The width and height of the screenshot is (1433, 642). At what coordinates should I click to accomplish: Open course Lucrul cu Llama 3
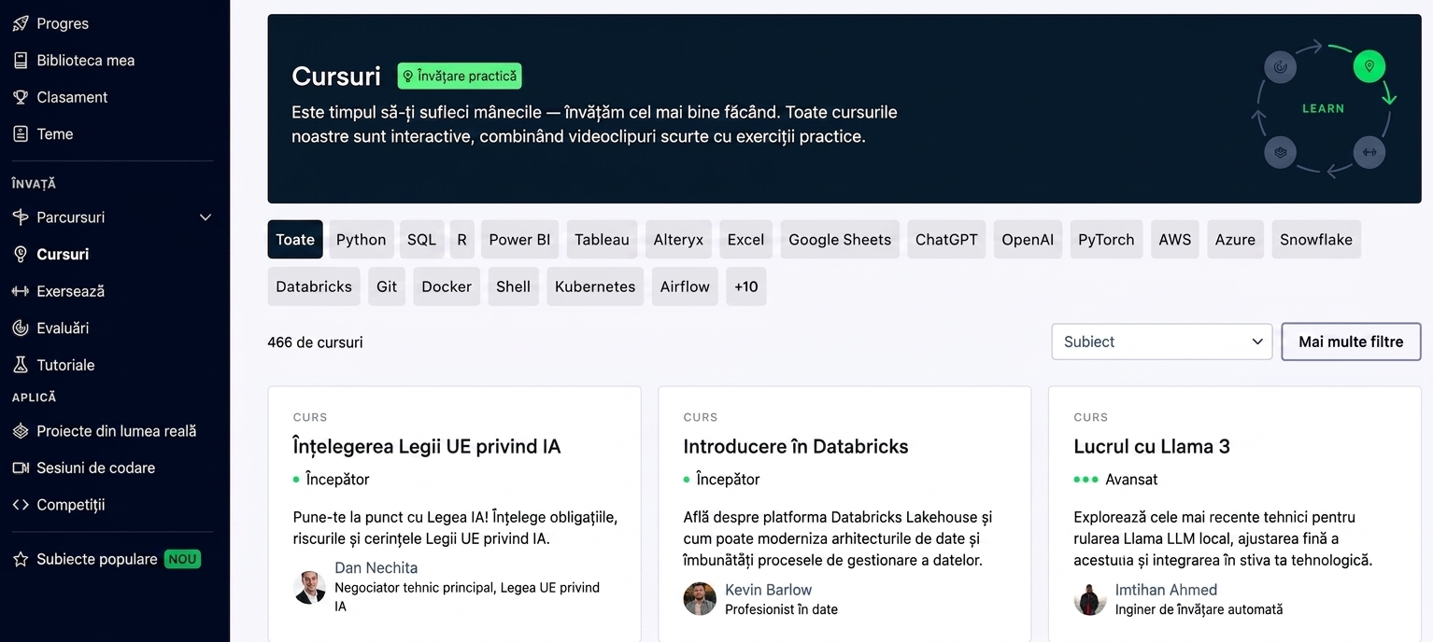coord(1152,446)
